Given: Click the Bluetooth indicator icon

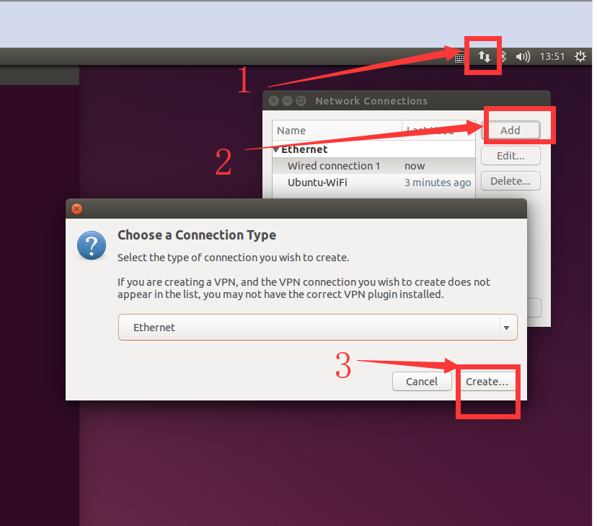Looking at the screenshot, I should (504, 57).
